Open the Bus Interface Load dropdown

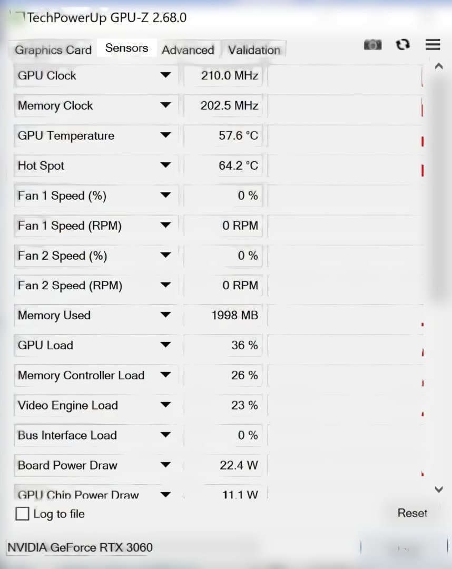[165, 435]
